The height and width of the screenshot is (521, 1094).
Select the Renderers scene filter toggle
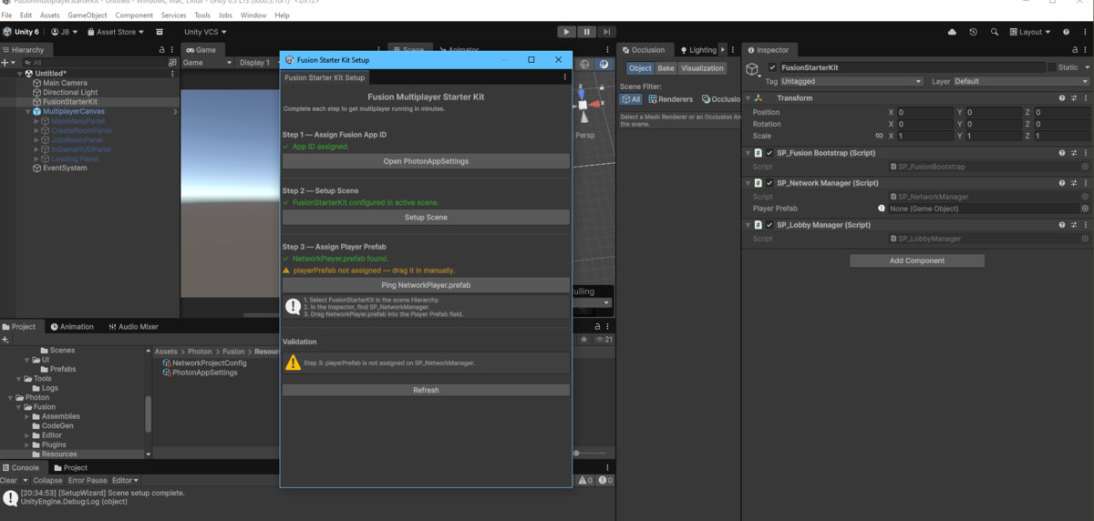tap(670, 99)
